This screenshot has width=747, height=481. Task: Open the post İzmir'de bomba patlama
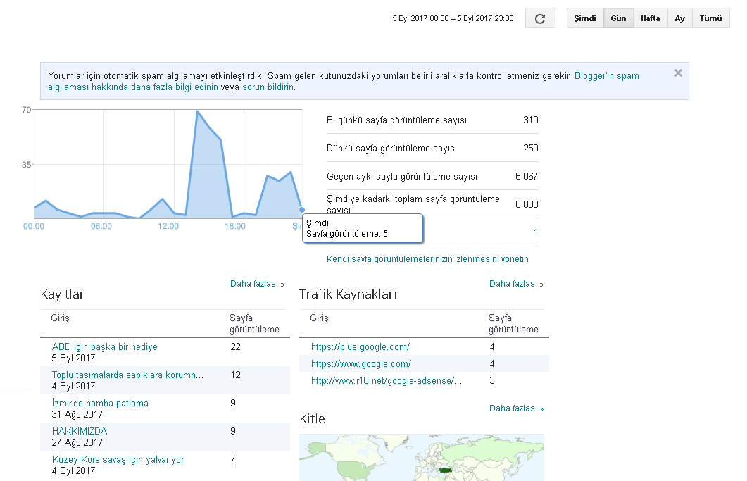[x=100, y=404]
